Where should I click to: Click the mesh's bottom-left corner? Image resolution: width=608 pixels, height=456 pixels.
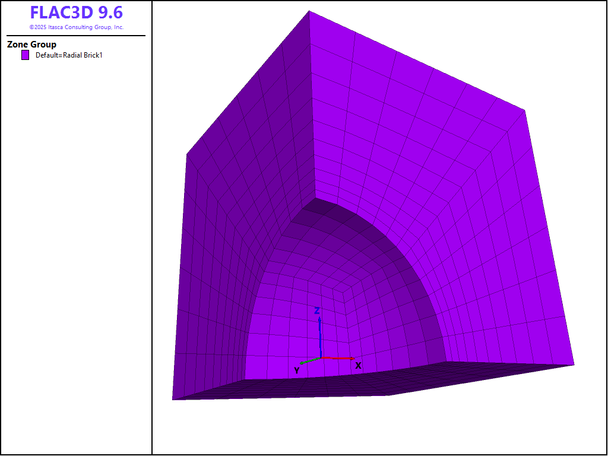(173, 400)
